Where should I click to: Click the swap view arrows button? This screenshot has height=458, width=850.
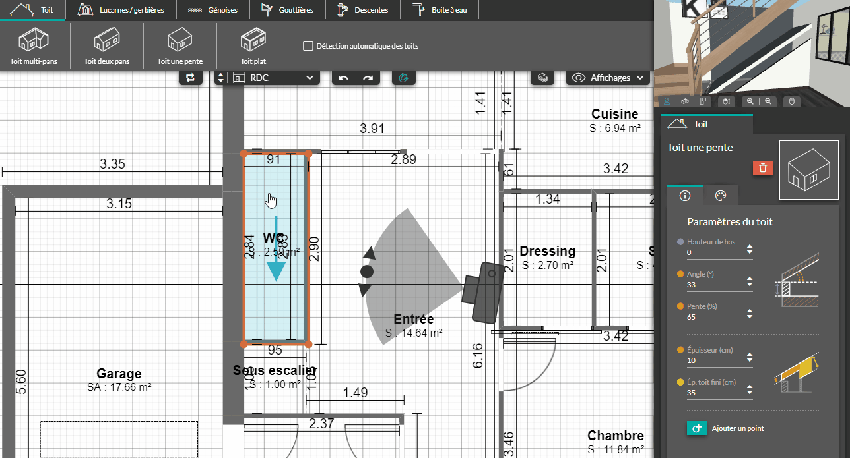click(x=191, y=78)
